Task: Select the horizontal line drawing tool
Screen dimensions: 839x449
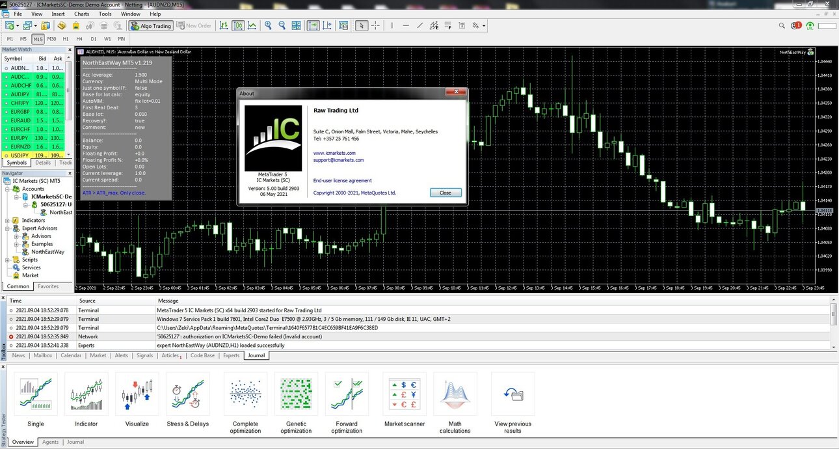Action: click(x=406, y=25)
